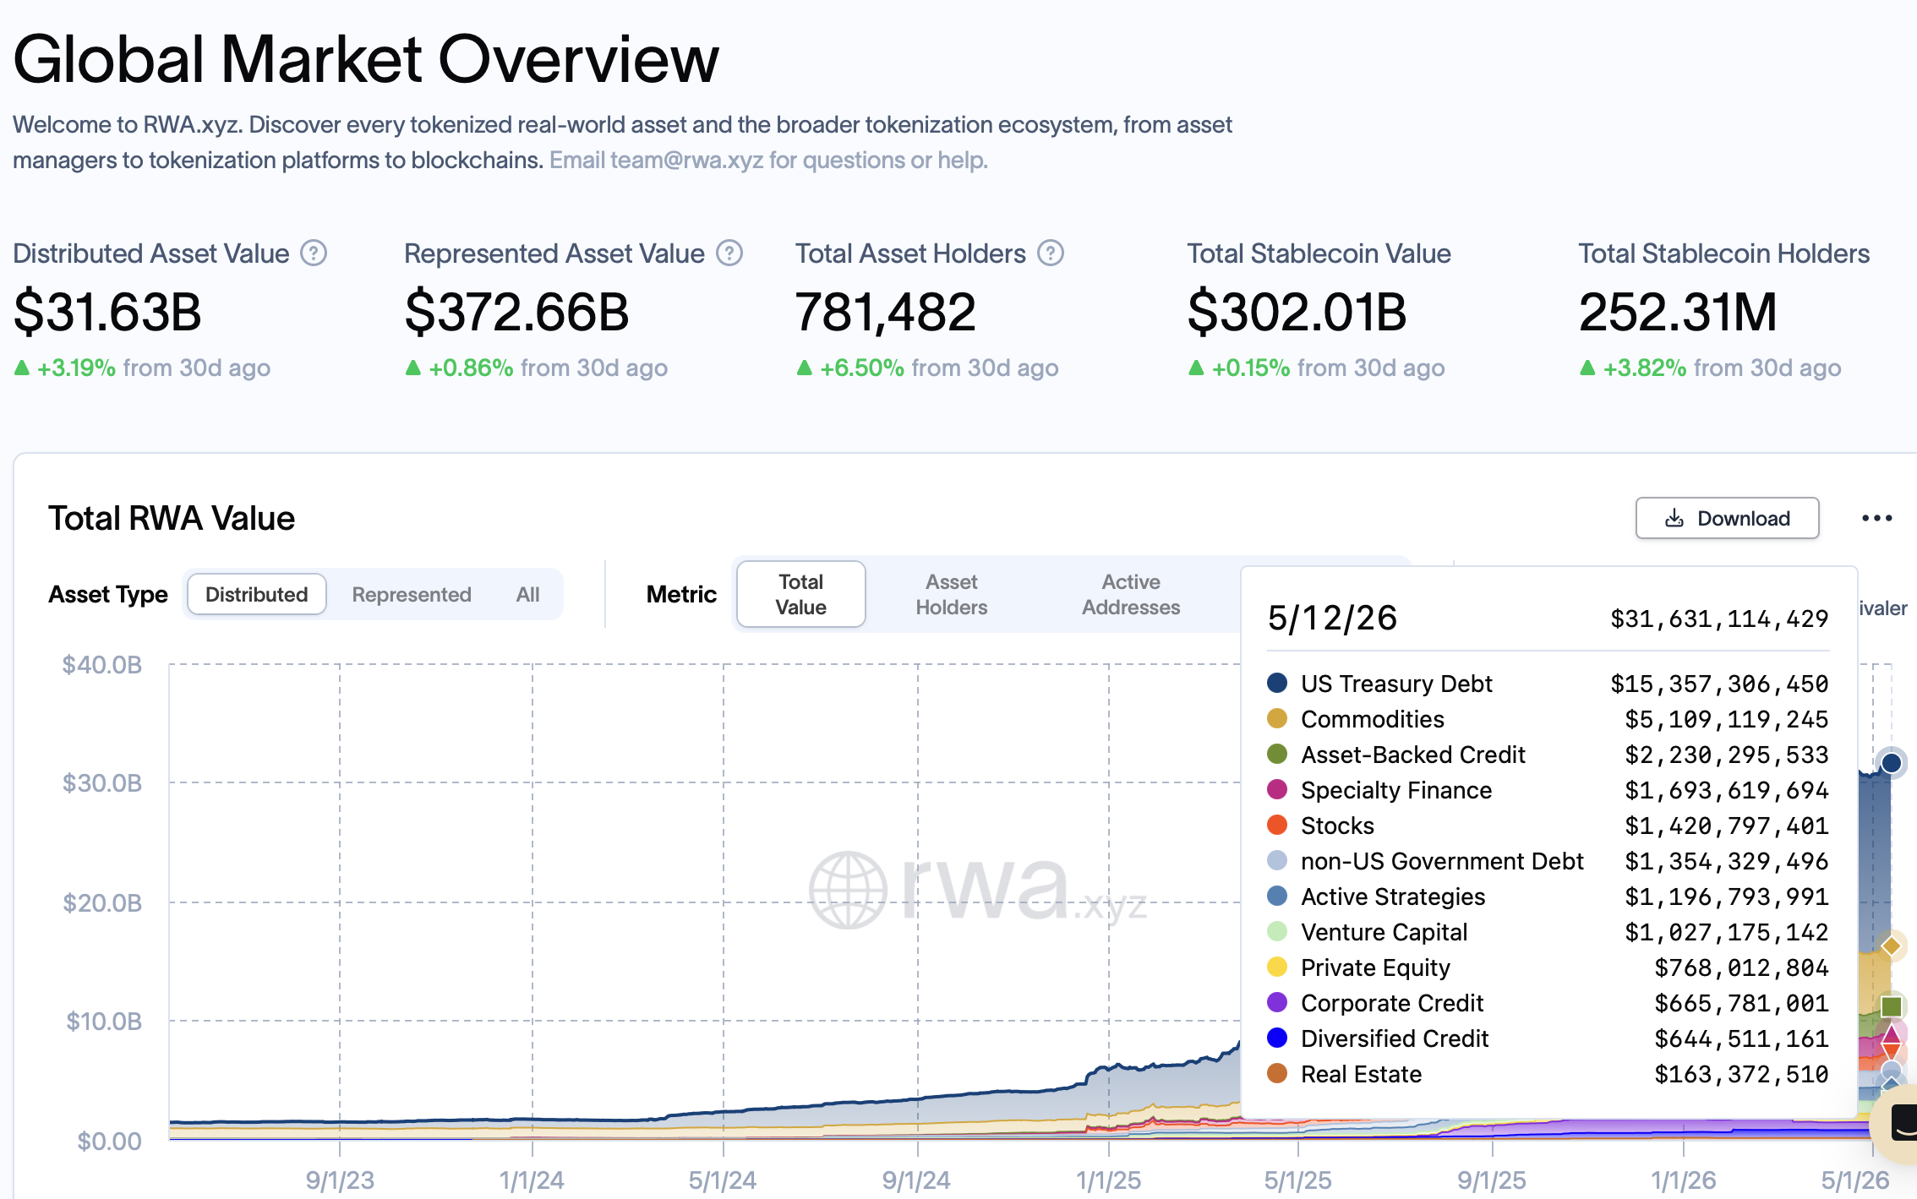Click the gold diamond Commodities chart marker
This screenshot has width=1917, height=1199.
pyautogui.click(x=1892, y=946)
